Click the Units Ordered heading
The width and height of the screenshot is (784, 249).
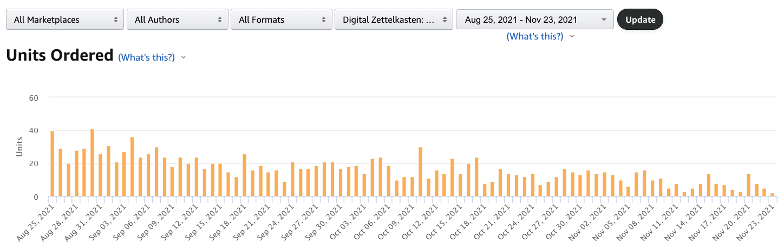[60, 55]
